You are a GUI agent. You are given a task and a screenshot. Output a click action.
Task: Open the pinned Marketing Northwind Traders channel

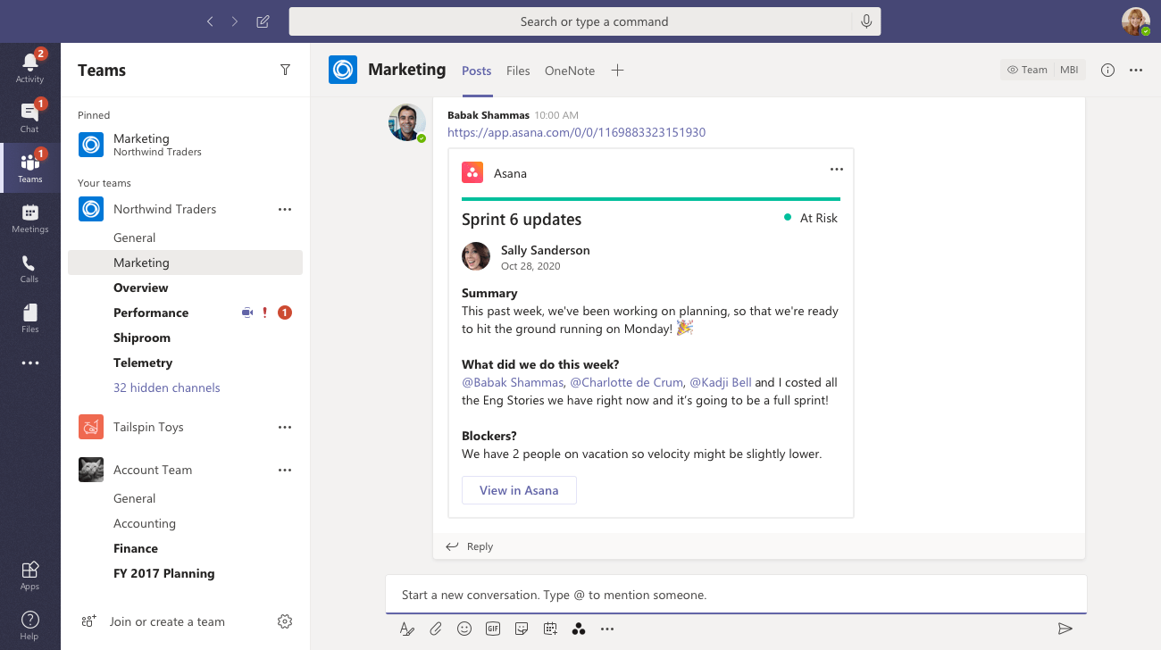tap(185, 145)
